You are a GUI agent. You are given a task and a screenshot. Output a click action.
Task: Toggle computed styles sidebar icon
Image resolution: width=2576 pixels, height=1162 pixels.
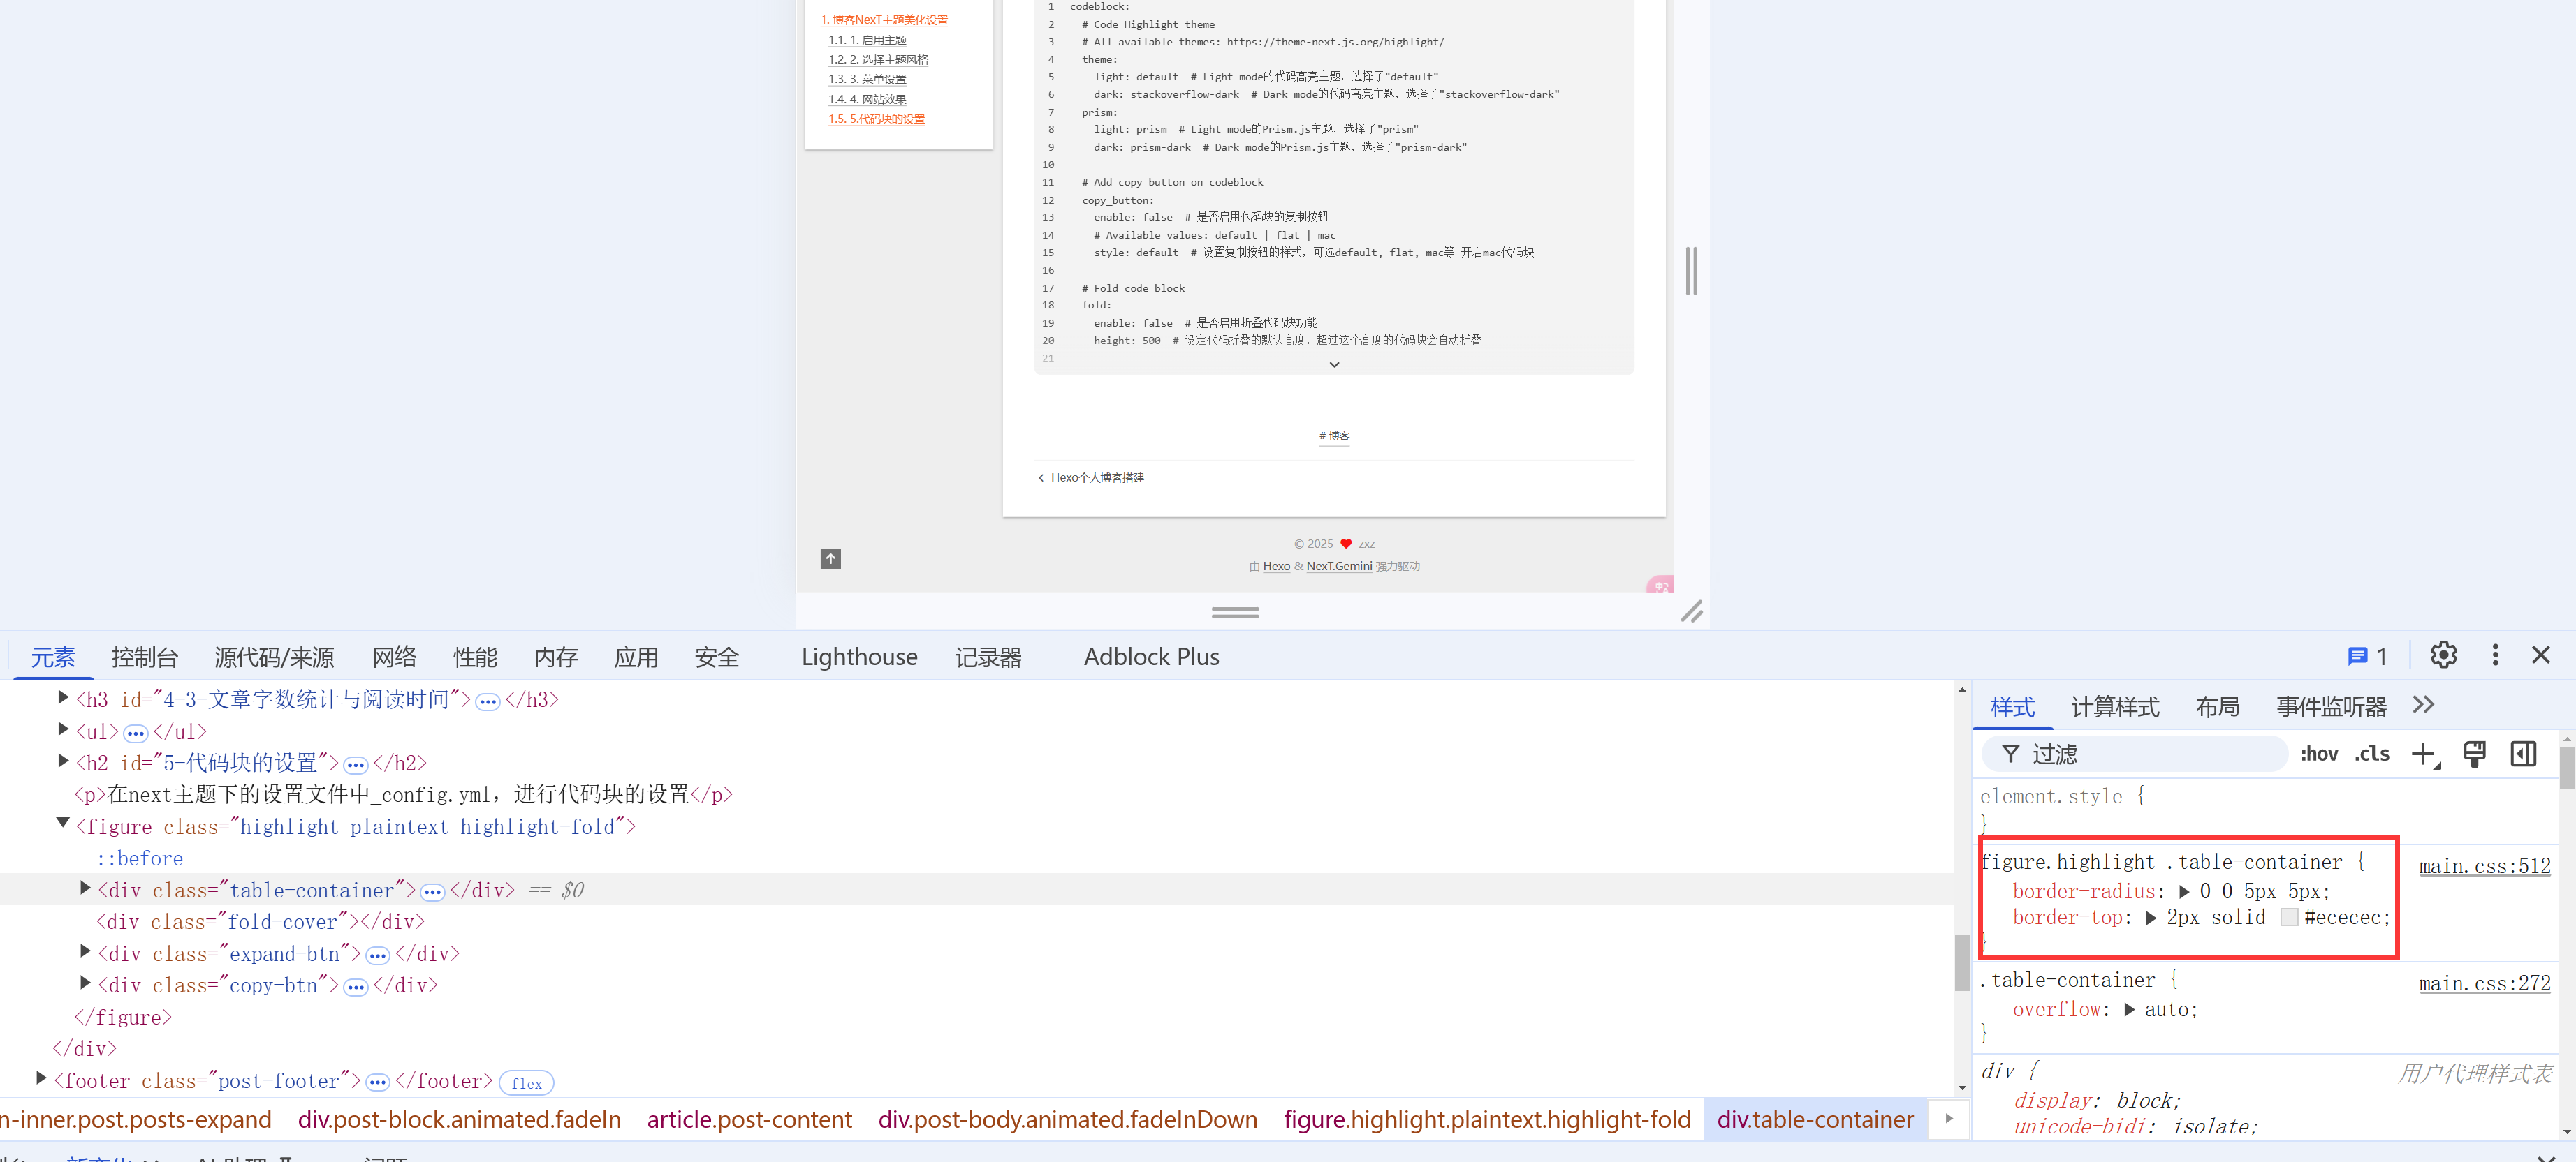click(2523, 754)
